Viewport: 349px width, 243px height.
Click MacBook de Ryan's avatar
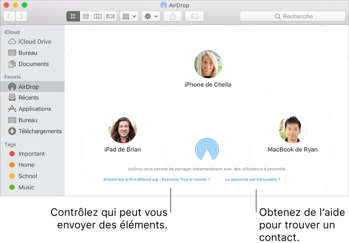293,129
